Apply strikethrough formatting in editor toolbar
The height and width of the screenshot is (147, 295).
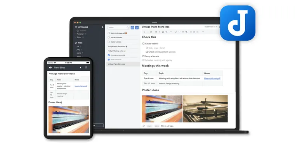click(x=166, y=32)
